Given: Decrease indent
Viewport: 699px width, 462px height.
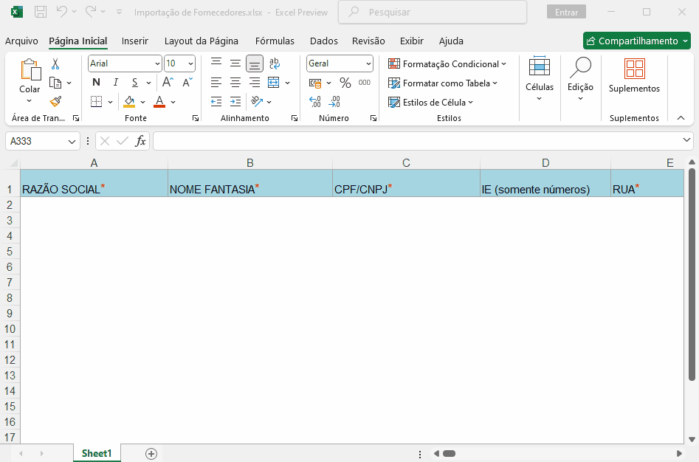Looking at the screenshot, I should pos(216,102).
